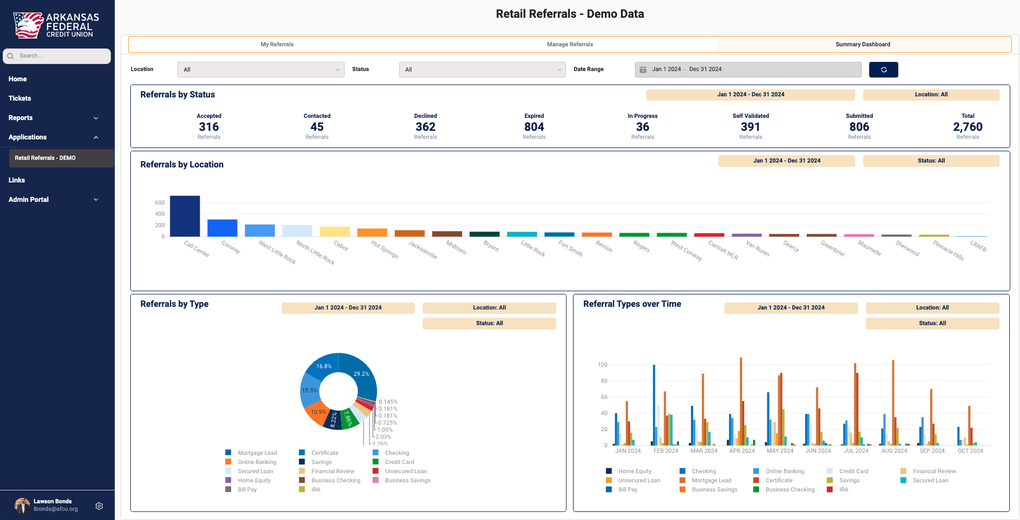Switch to the Manage Referrals tab
Screen dimensions: 1020x520
(570, 45)
